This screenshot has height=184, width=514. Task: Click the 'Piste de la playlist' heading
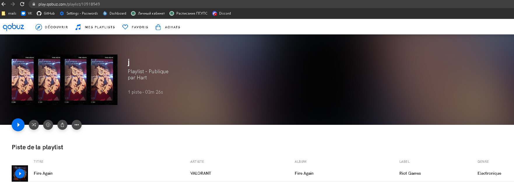coord(37,147)
